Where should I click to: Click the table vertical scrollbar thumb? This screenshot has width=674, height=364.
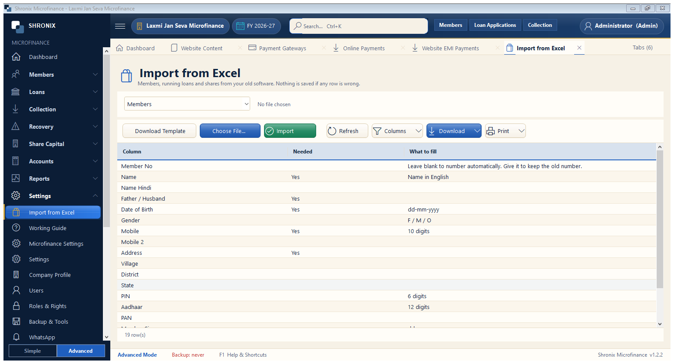660,219
